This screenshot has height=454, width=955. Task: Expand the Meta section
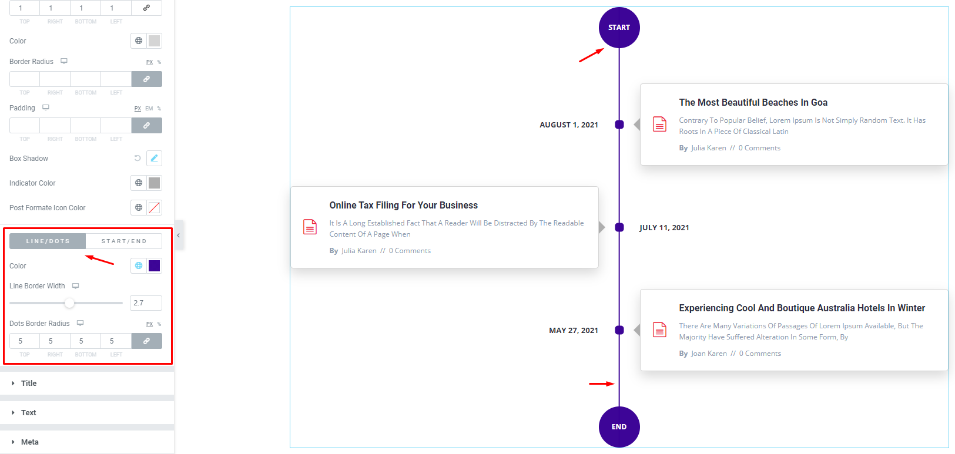pos(29,442)
